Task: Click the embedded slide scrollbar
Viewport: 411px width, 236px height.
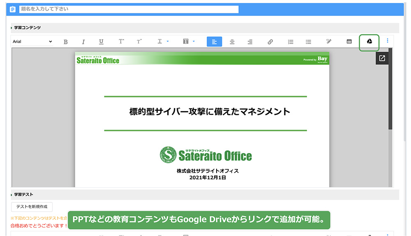Action: pos(390,89)
